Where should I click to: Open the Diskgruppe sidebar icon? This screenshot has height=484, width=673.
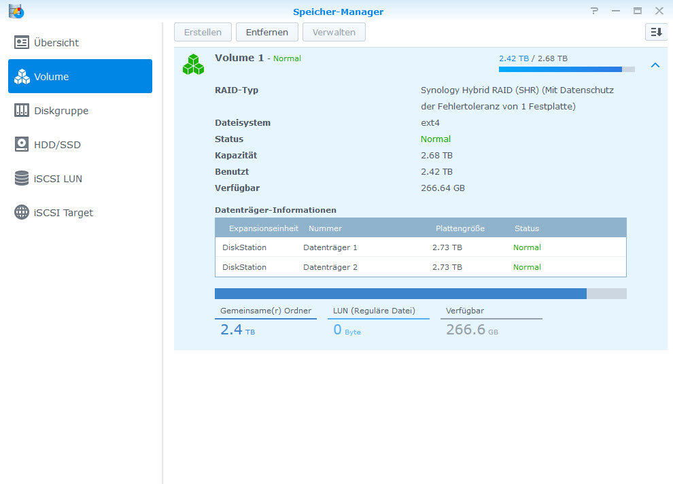pos(22,110)
